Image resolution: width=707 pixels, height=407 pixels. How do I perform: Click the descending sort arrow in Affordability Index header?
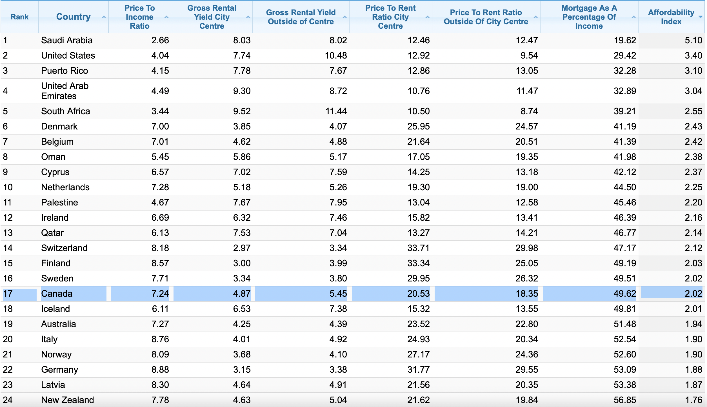tap(700, 17)
